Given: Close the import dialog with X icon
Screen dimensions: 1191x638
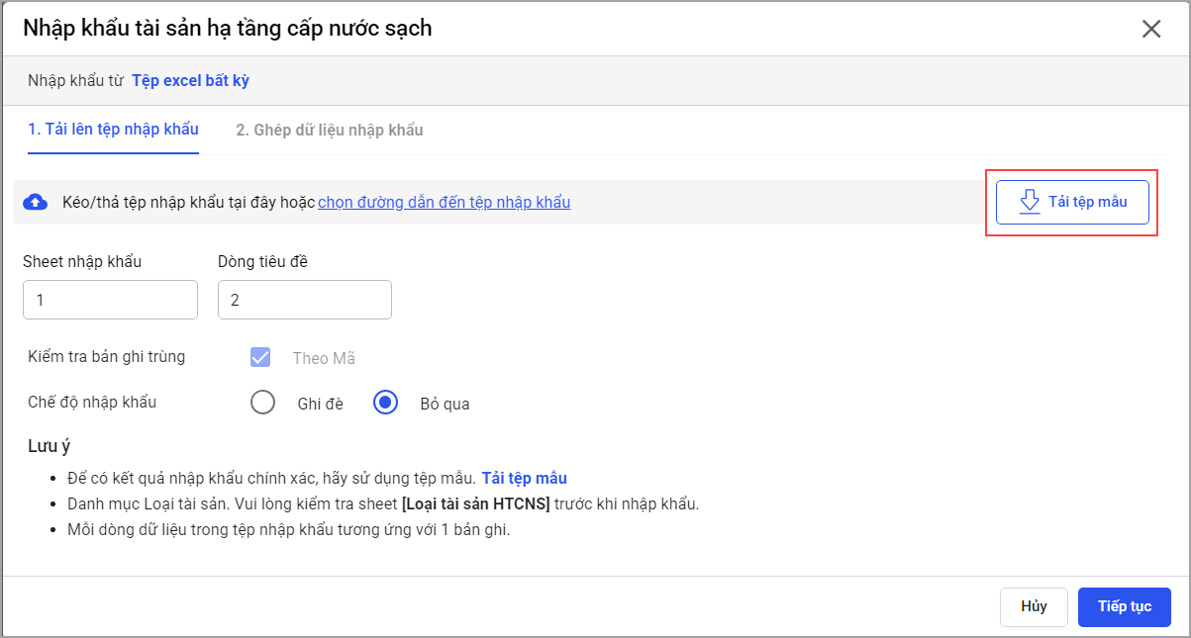Looking at the screenshot, I should [1150, 29].
